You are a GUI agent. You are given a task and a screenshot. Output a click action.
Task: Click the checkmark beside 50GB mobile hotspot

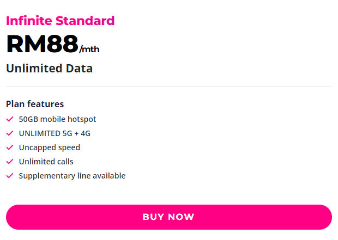coord(10,119)
